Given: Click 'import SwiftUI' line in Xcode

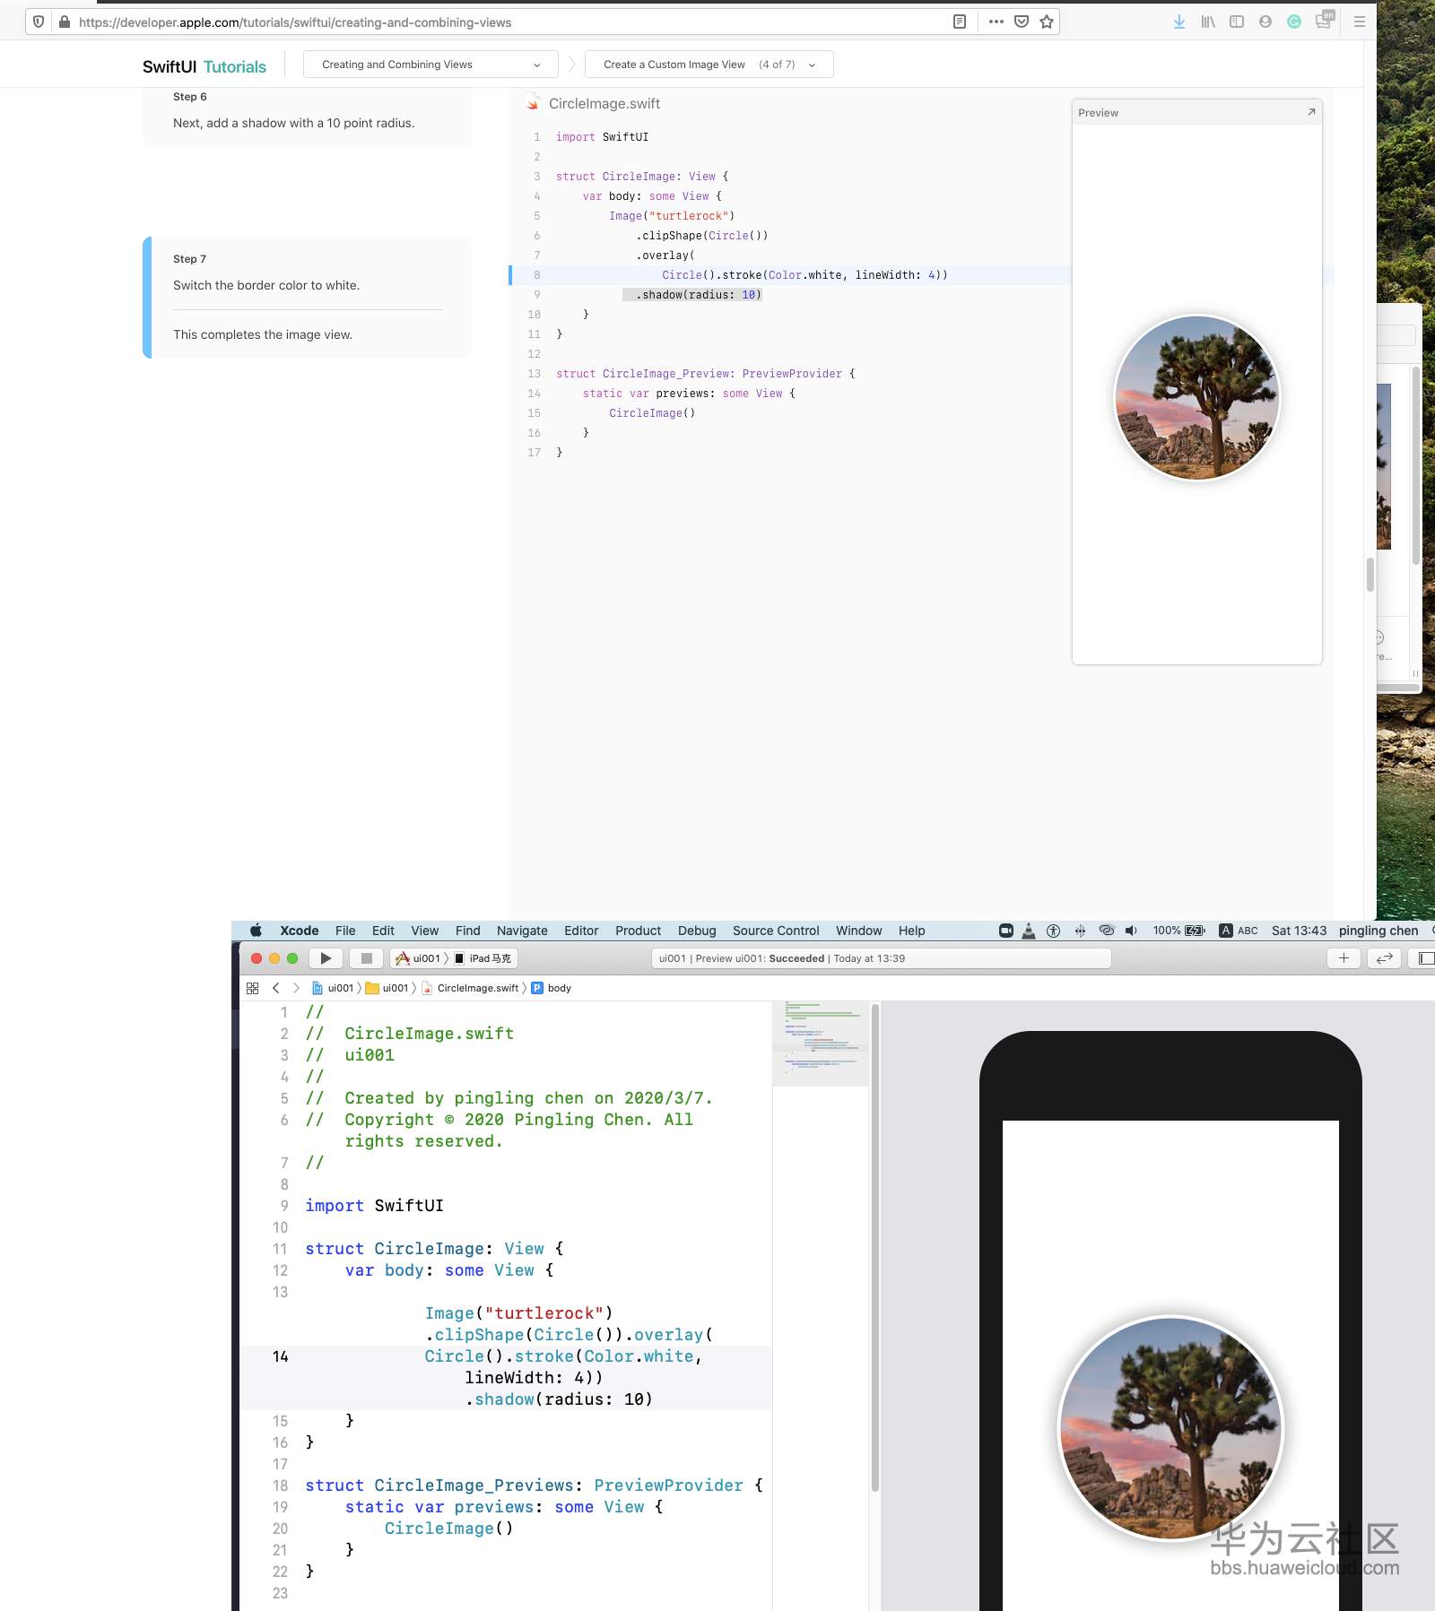Looking at the screenshot, I should click(x=374, y=1206).
